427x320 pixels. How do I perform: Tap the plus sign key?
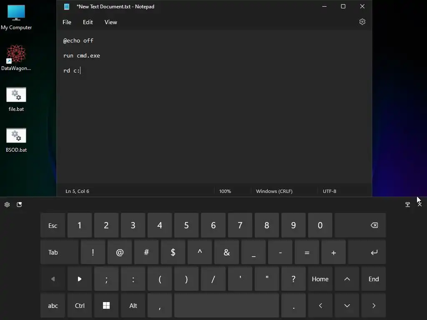pos(334,252)
